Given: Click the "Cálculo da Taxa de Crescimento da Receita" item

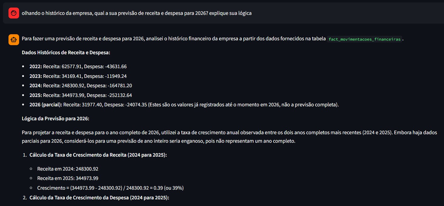Looking at the screenshot, I should click(x=98, y=155).
